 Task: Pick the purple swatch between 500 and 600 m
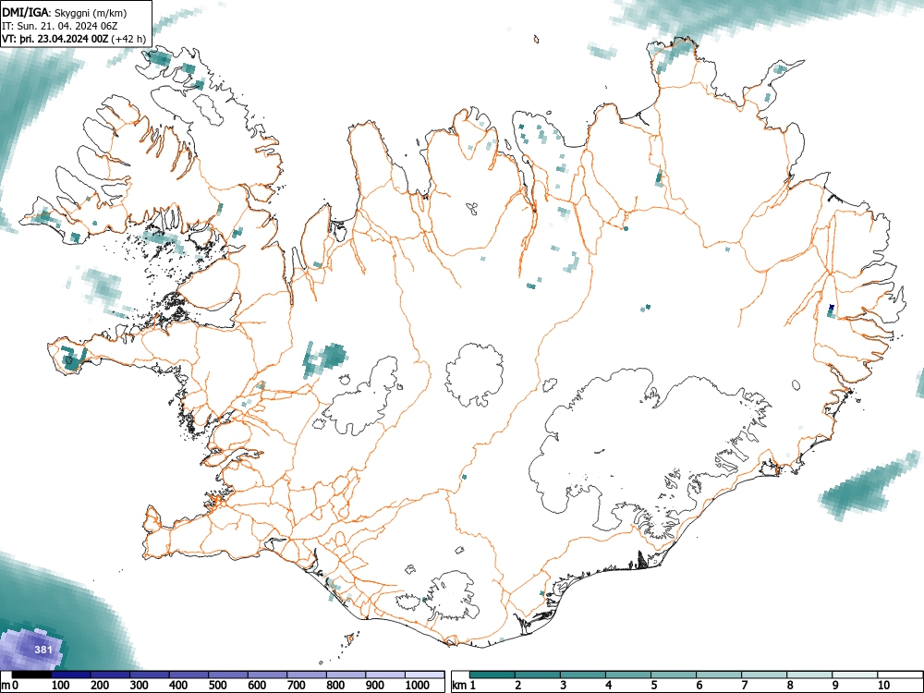click(228, 675)
